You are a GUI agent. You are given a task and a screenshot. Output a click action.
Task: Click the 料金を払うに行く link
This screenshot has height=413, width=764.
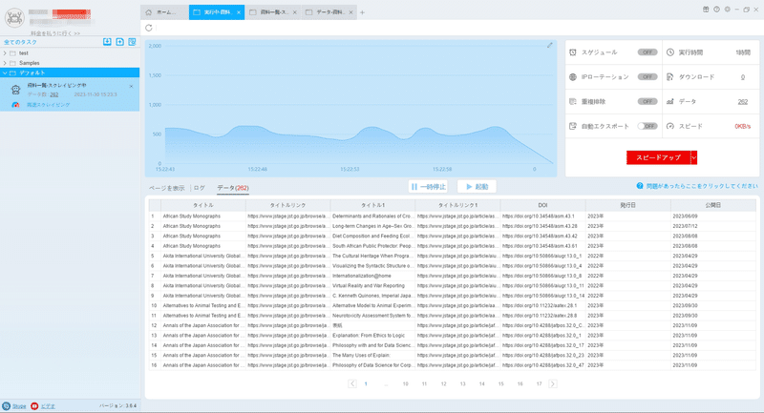(55, 33)
